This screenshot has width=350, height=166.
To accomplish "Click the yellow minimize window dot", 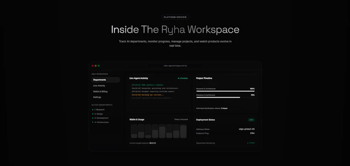I will pyautogui.click(x=95, y=66).
